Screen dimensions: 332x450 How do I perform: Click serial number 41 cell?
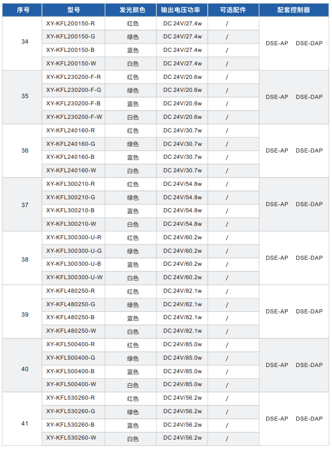click(25, 424)
